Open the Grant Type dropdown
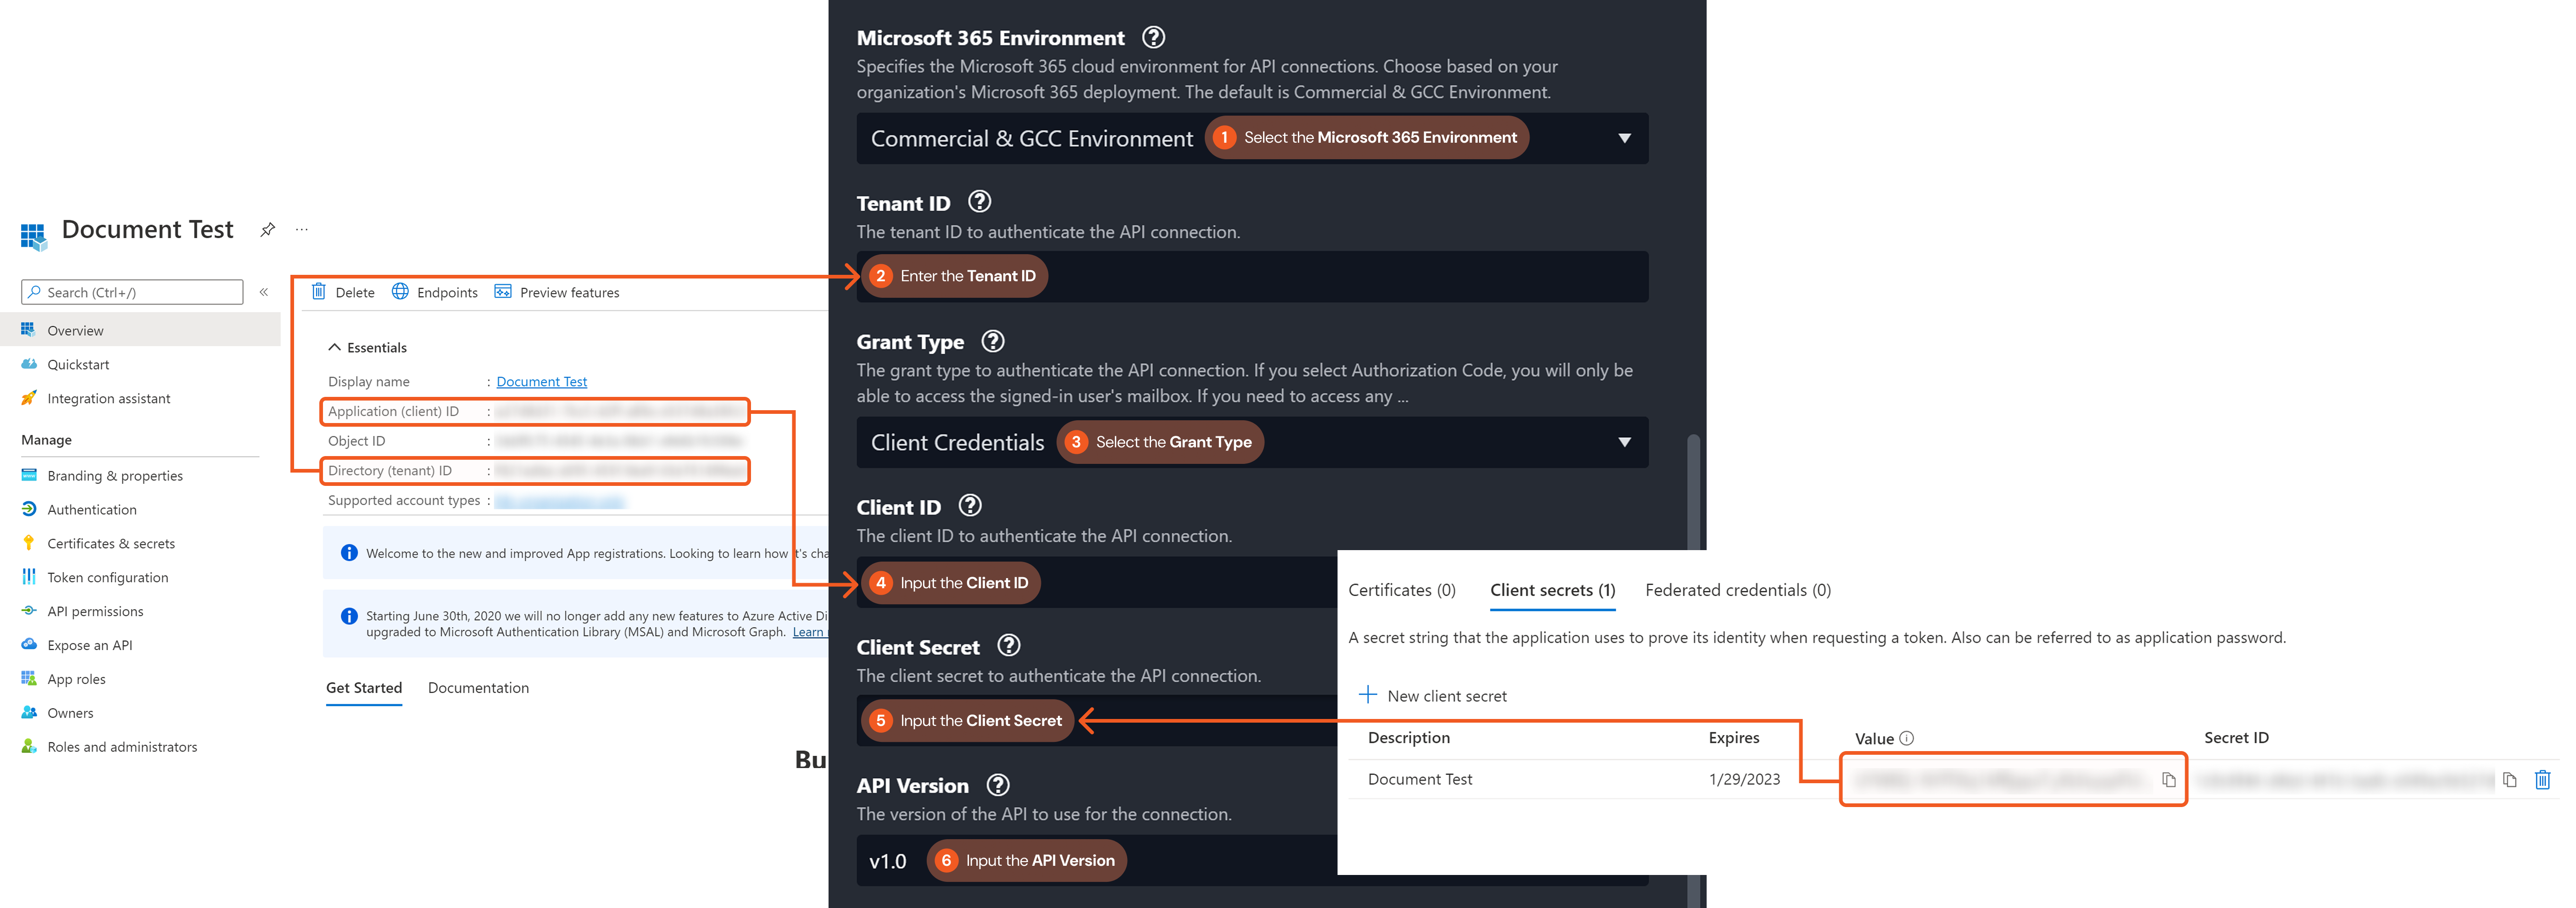The width and height of the screenshot is (2576, 908). pyautogui.click(x=1624, y=442)
